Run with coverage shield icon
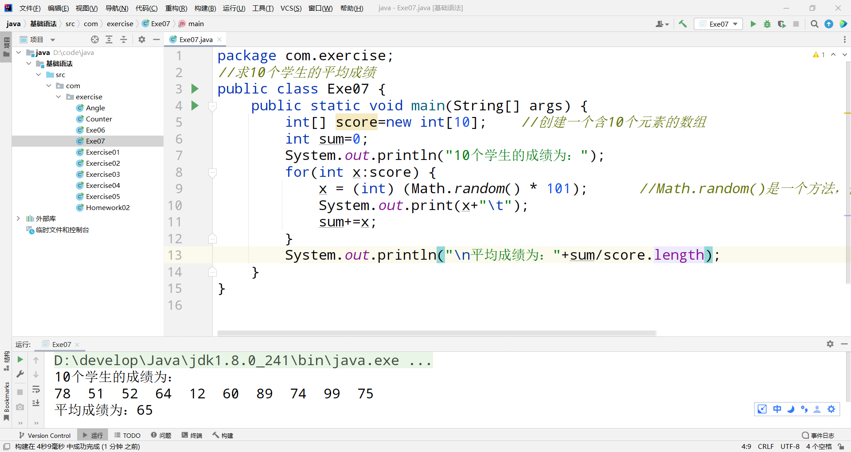Screen dimensions: 851x452 pos(782,24)
